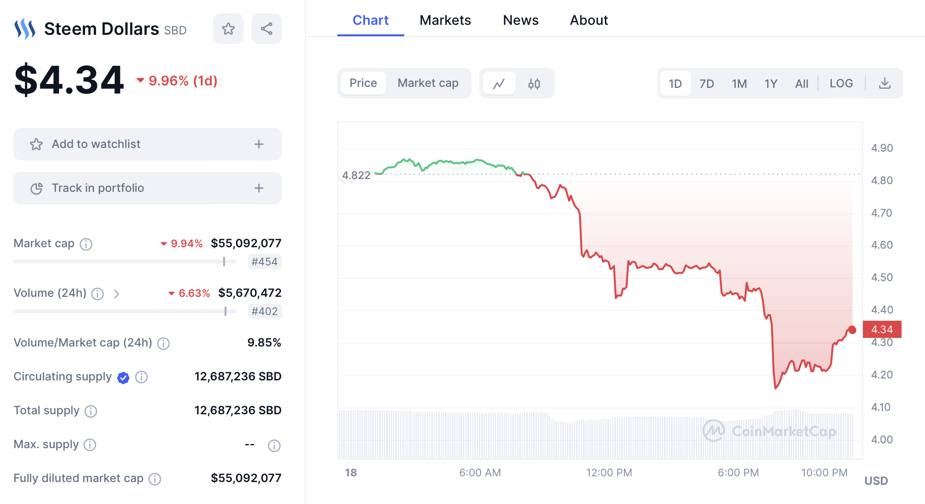Show Market cap info tooltip icon
Screen dimensions: 925x504
click(x=86, y=244)
